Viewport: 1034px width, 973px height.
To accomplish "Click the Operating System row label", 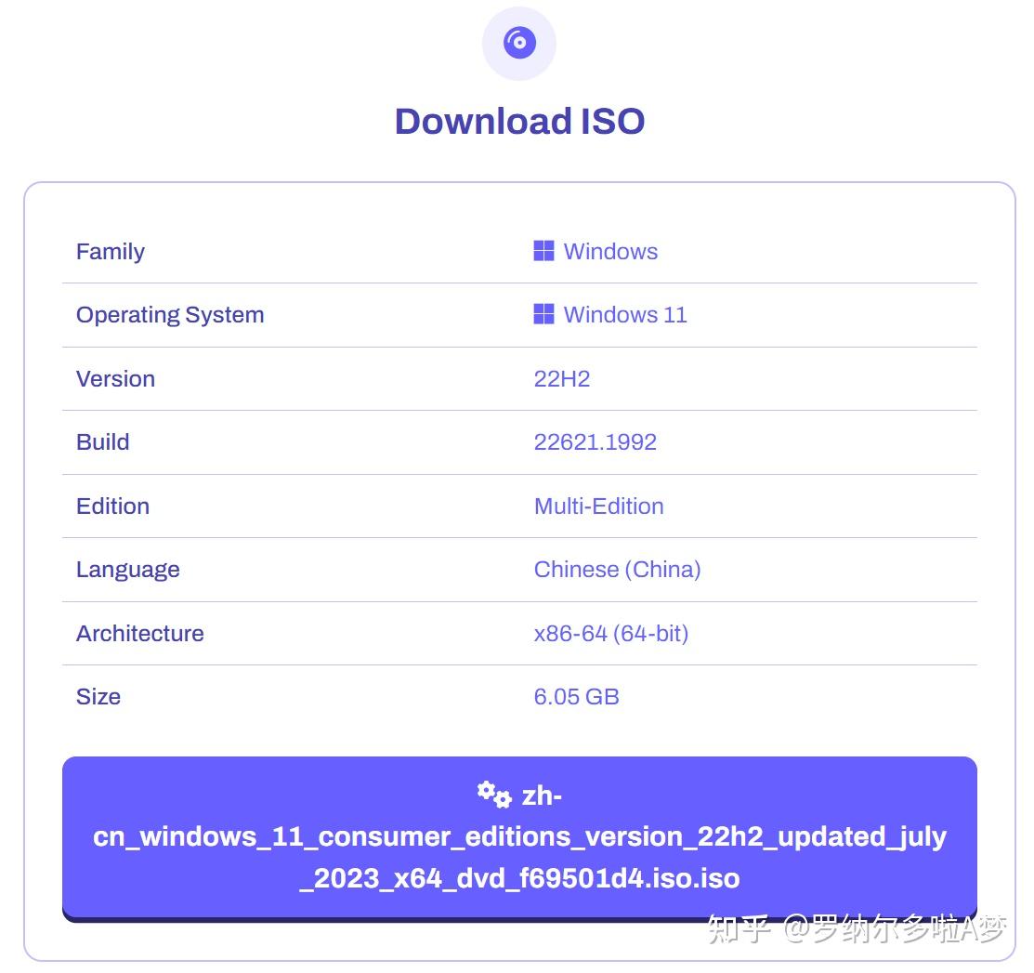I will coord(170,314).
